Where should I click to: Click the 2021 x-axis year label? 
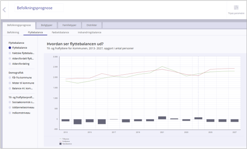tap(162, 132)
